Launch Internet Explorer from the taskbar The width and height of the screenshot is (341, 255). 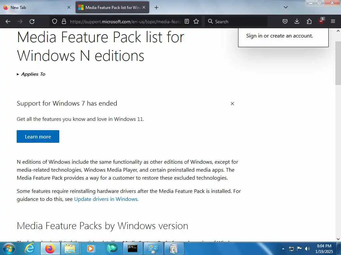click(x=29, y=248)
